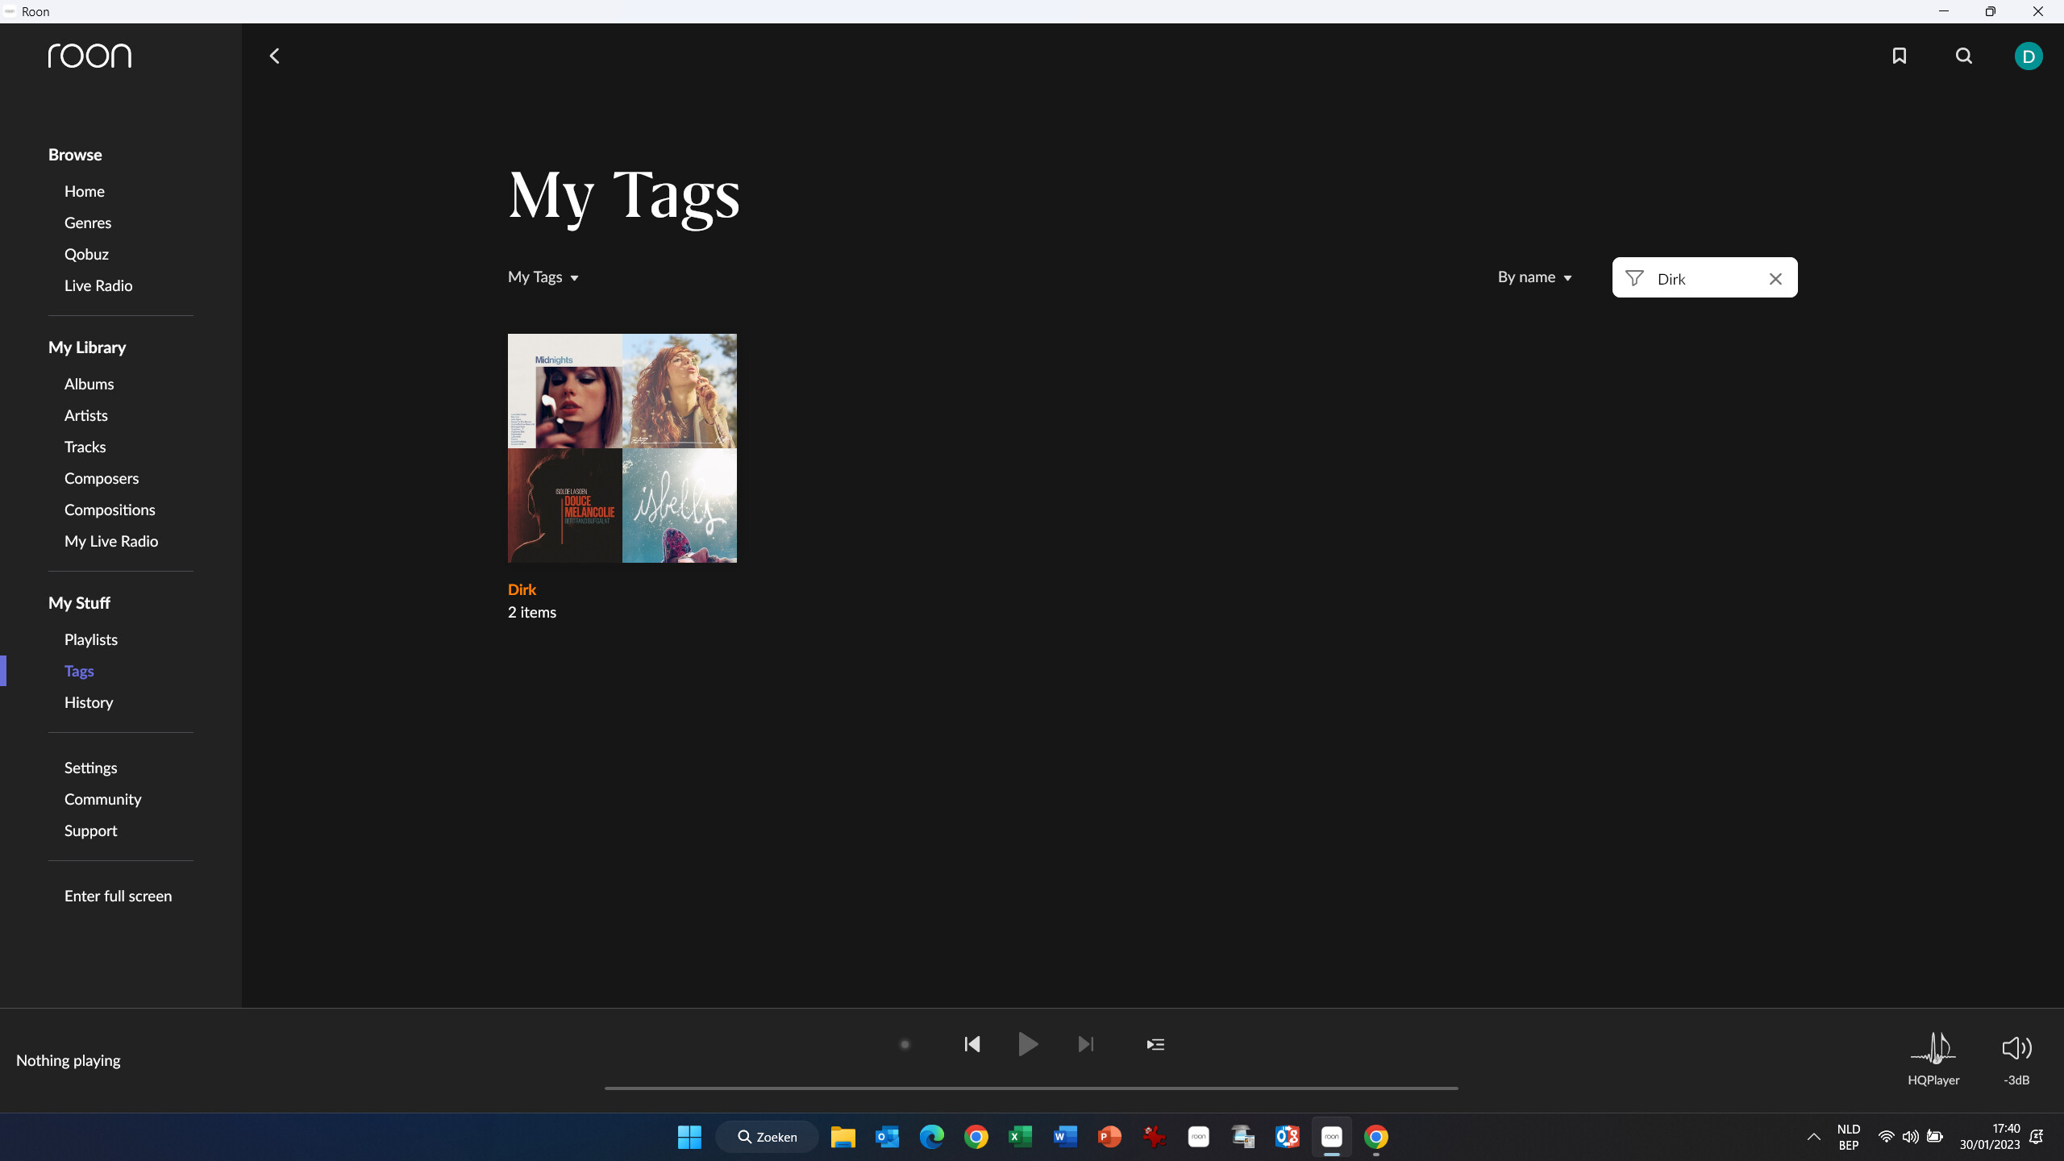
Task: Click the playback seek bar
Action: pos(1030,1088)
